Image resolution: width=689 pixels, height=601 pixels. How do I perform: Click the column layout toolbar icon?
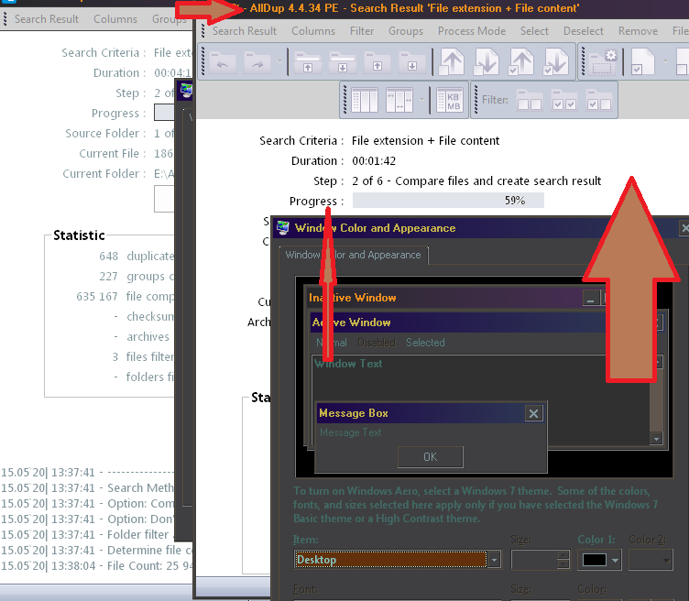[x=365, y=100]
